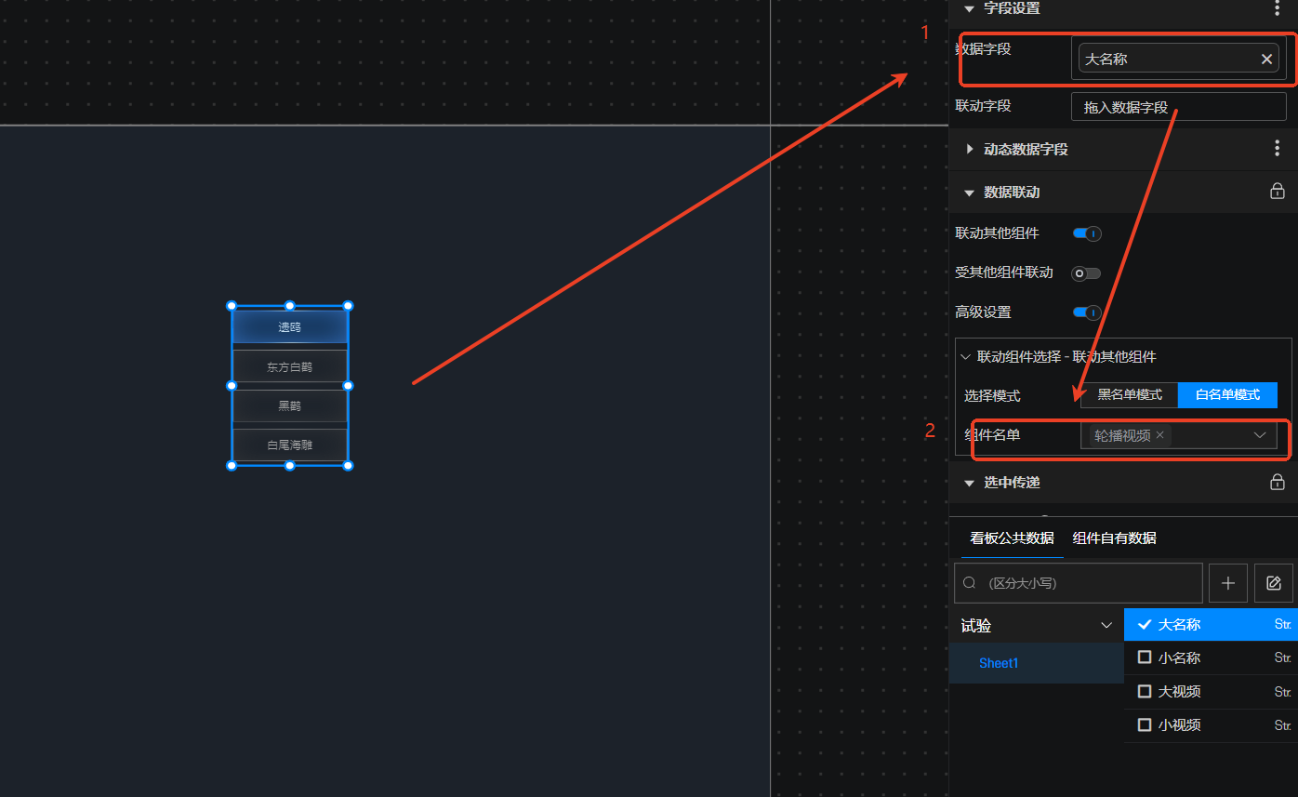Check the 大视频 field checkbox
The height and width of the screenshot is (797, 1298).
1145,691
